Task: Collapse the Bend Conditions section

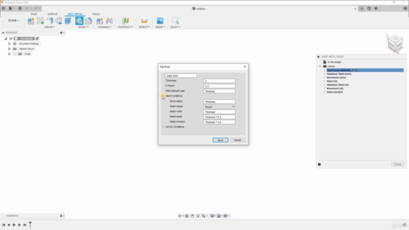Action: point(163,96)
